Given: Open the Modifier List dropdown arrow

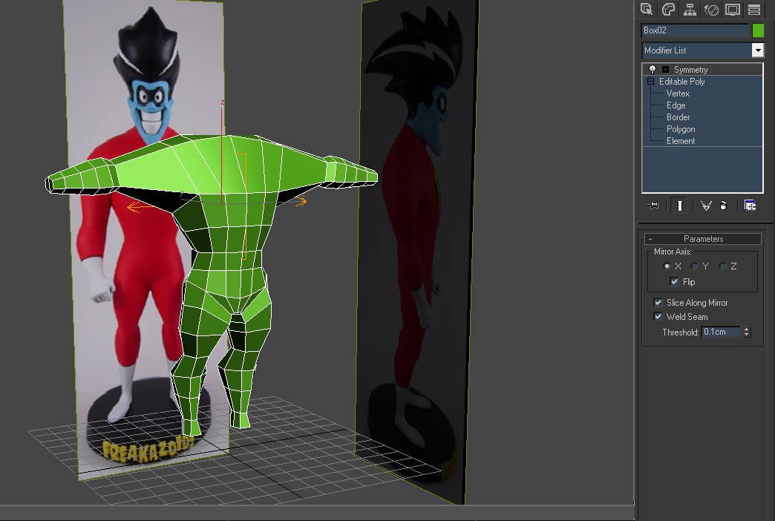Looking at the screenshot, I should [757, 50].
